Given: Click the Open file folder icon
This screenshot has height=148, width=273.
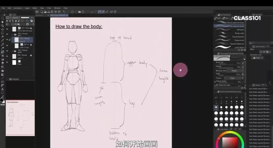Looking at the screenshot, I should point(45,12).
